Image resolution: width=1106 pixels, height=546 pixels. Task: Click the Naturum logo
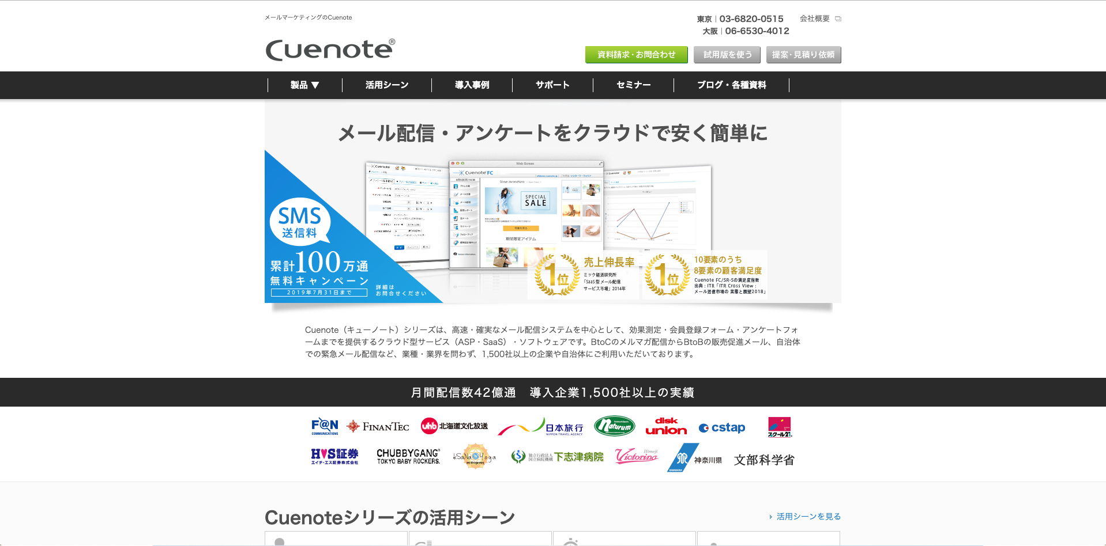tap(614, 426)
